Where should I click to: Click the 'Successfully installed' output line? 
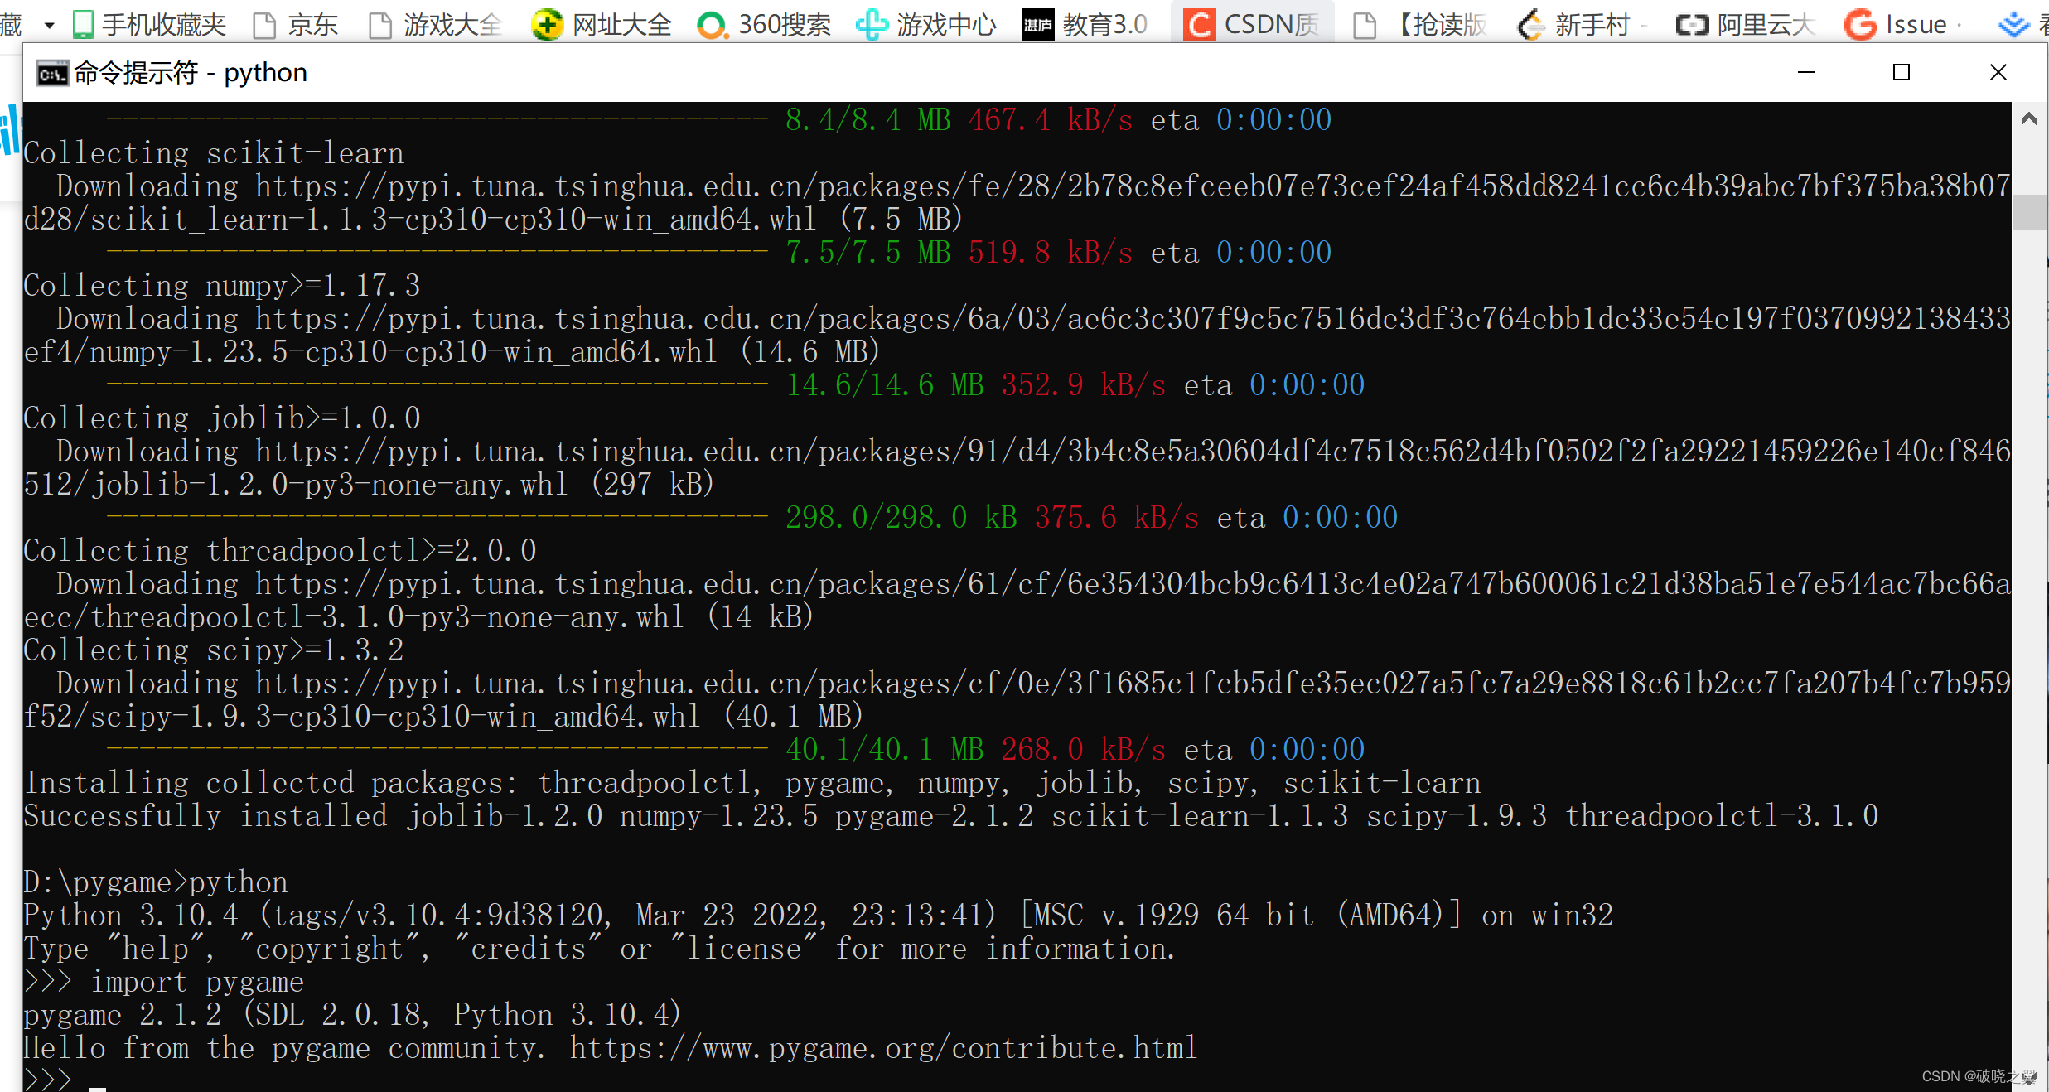coord(951,816)
